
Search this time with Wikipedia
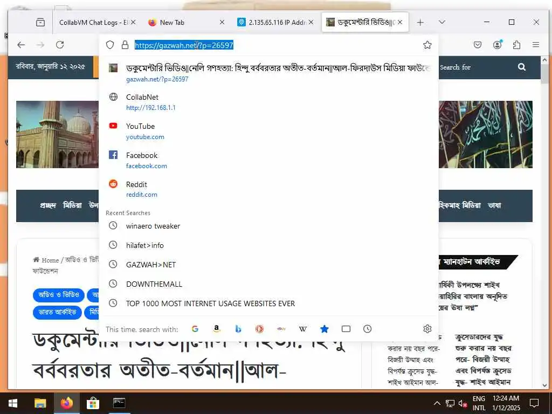tap(303, 329)
